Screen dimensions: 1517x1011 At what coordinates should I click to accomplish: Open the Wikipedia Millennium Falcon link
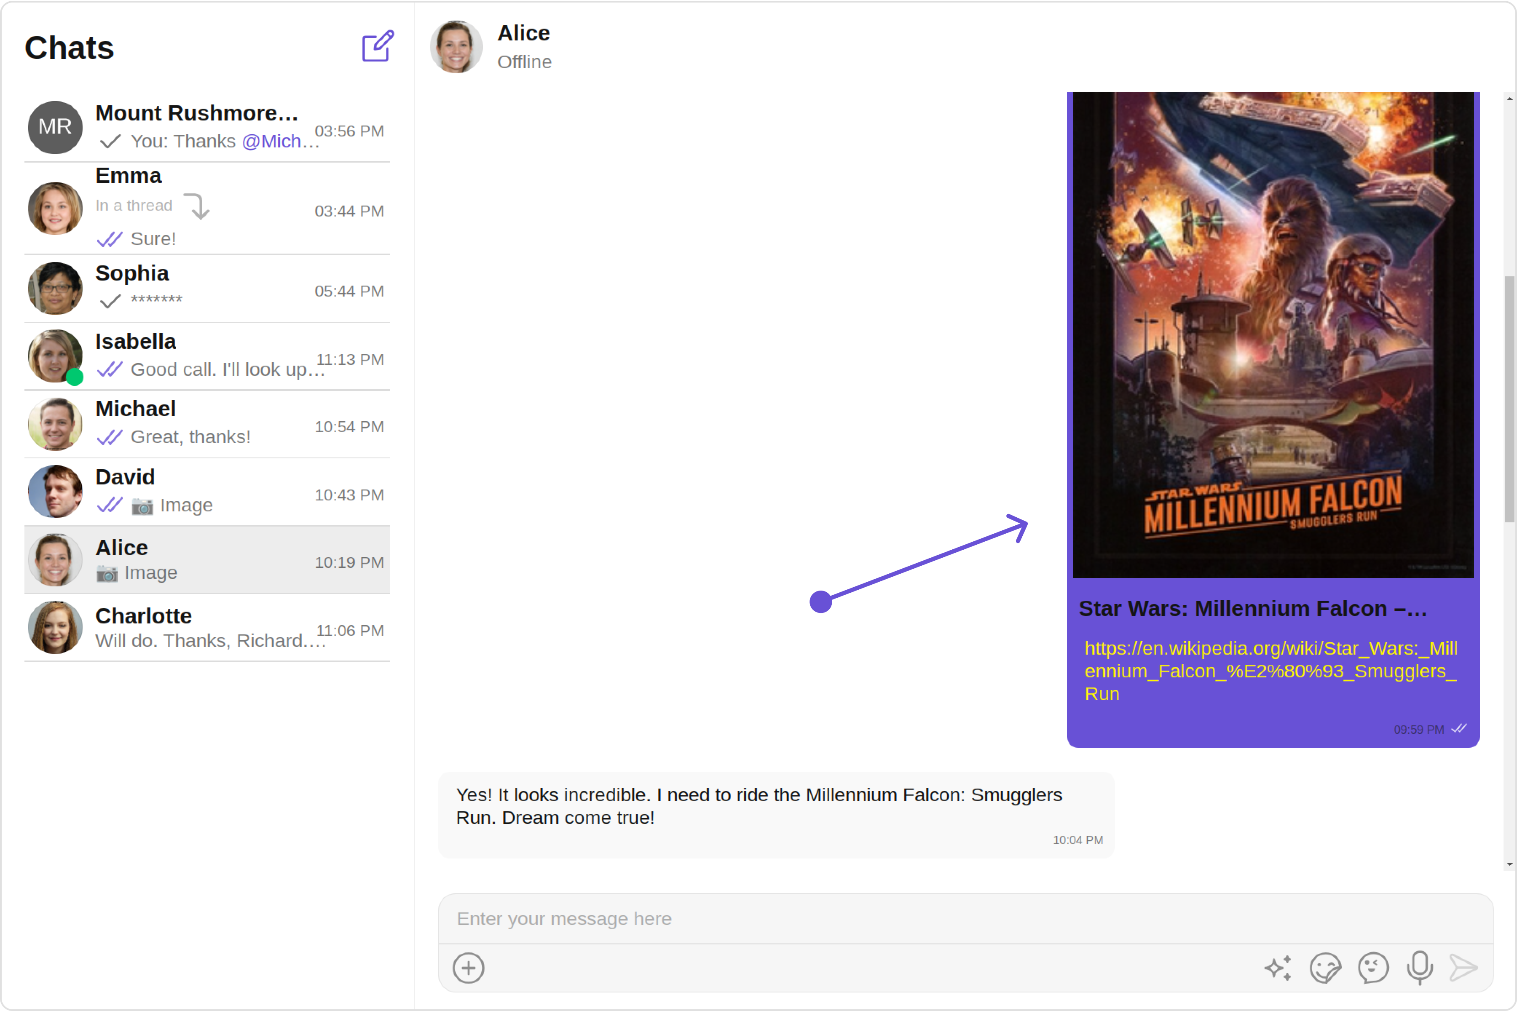tap(1270, 671)
